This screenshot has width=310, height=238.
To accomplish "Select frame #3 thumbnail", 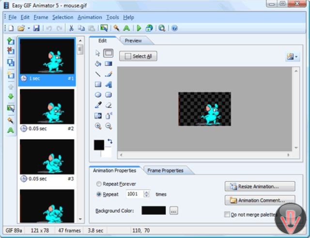I will [x=47, y=157].
